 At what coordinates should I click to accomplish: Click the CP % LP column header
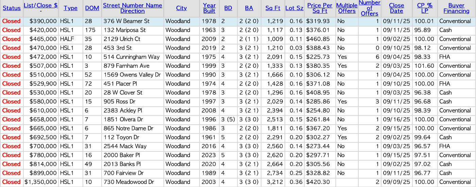[x=425, y=8]
